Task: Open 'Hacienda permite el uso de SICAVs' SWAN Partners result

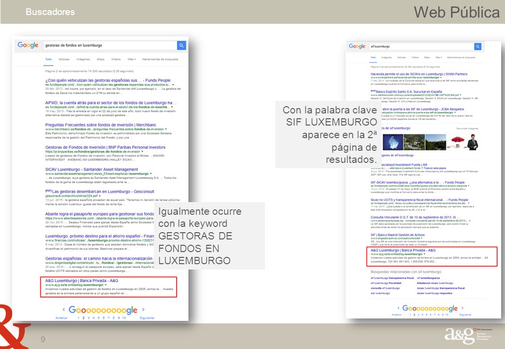Action: tap(419, 74)
